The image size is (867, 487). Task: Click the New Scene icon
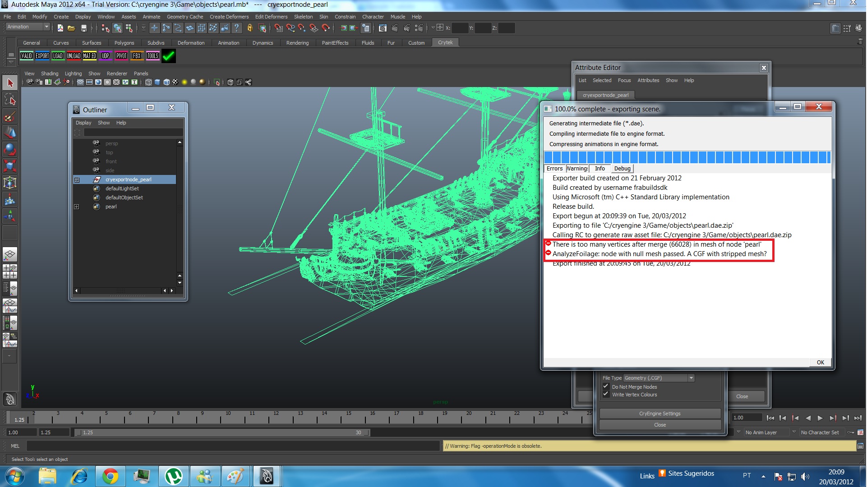tap(60, 28)
